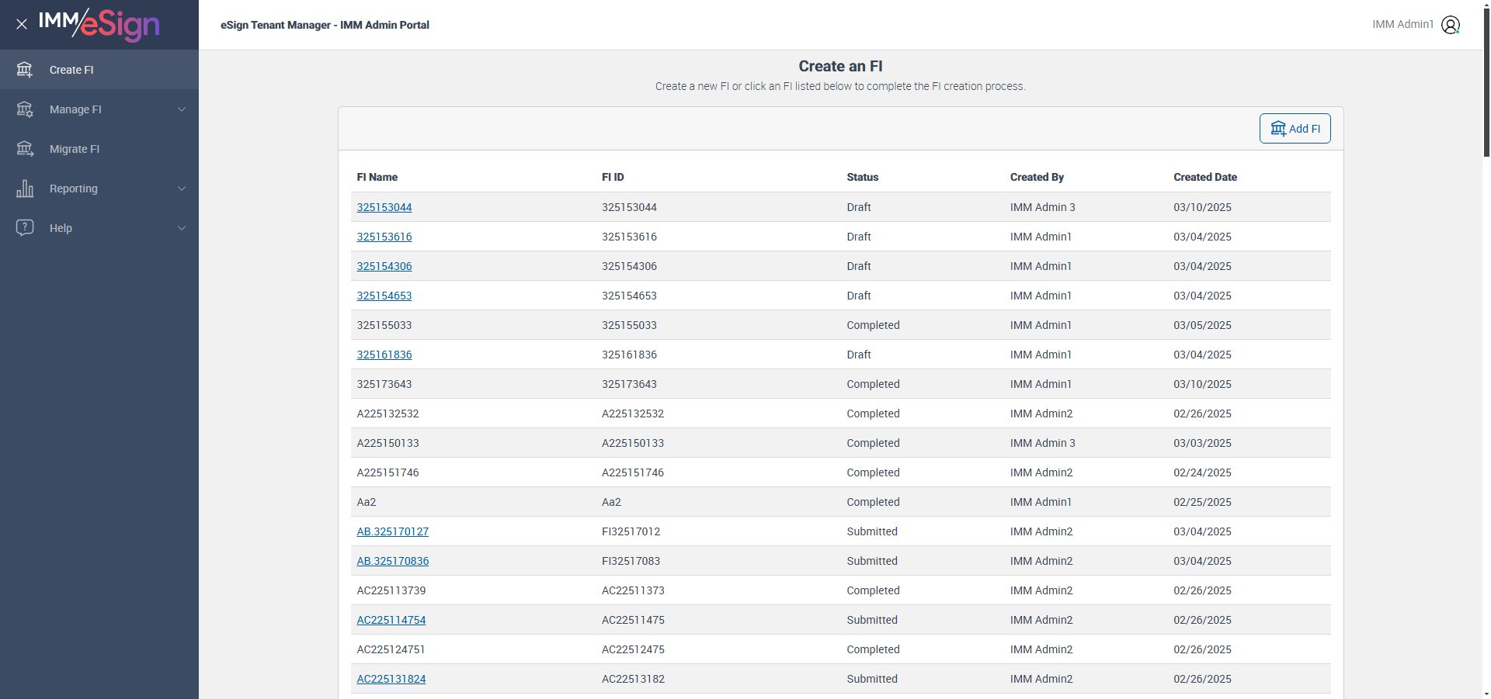Expand the Help chevron
Image resolution: width=1491 pixels, height=699 pixels.
[x=182, y=228]
